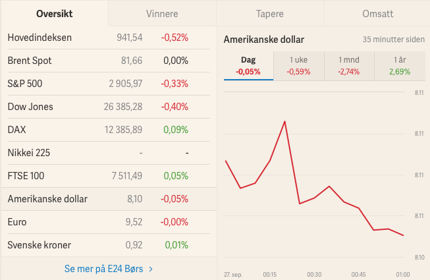
Task: Switch to the Vinnere tab
Action: (x=162, y=13)
